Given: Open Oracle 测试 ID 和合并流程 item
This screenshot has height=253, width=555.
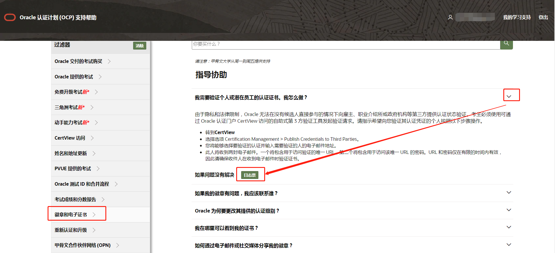Looking at the screenshot, I should [x=100, y=184].
